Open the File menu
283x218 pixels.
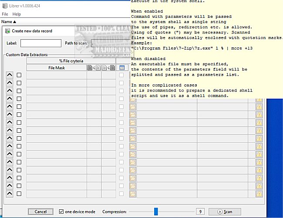(5, 14)
